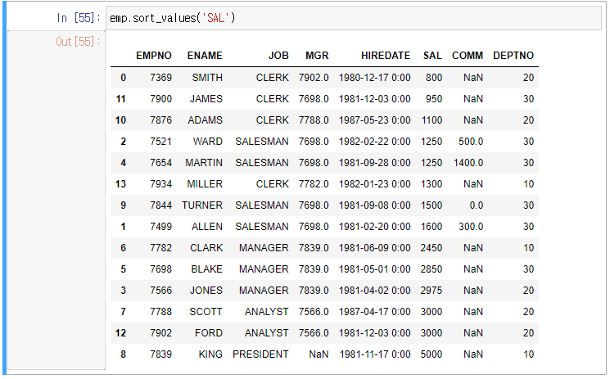This screenshot has height=379, width=610.
Task: Select the JAMES name cell
Action: tap(206, 99)
